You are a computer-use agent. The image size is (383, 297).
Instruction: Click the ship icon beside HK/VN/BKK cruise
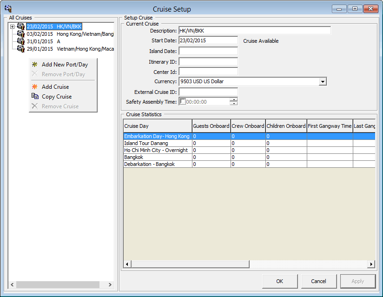pos(20,26)
